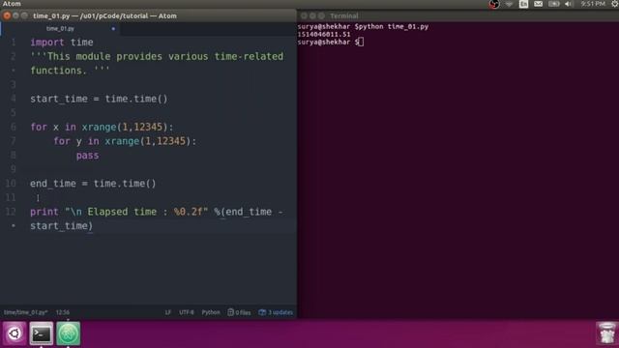Screen dimensions: 619x348
Task: Click first 'xrange' on line 6
Action: tap(99, 127)
